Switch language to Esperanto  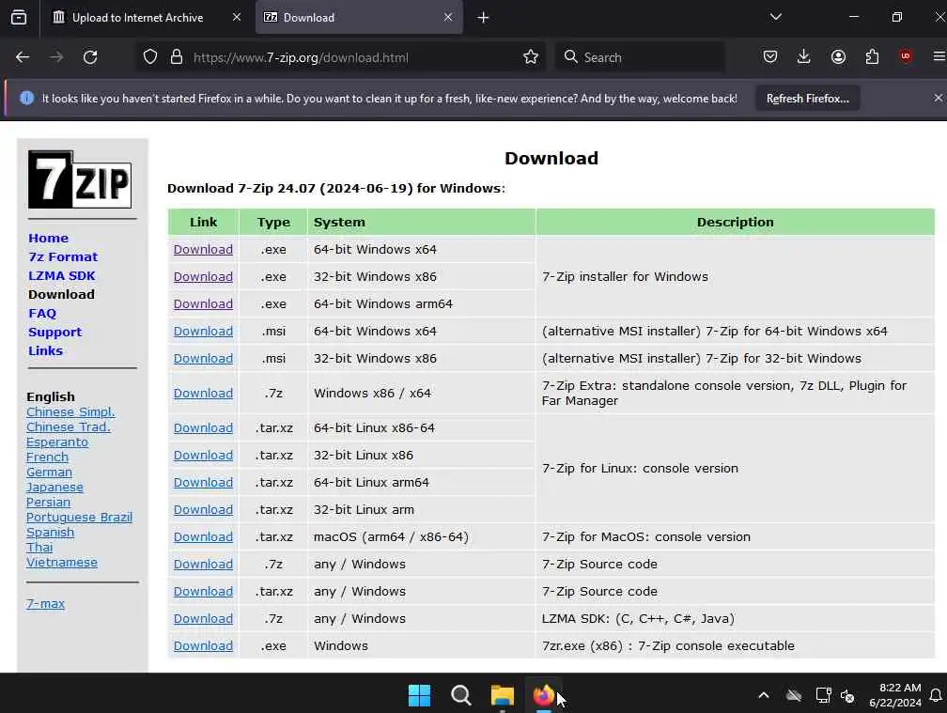coord(57,442)
